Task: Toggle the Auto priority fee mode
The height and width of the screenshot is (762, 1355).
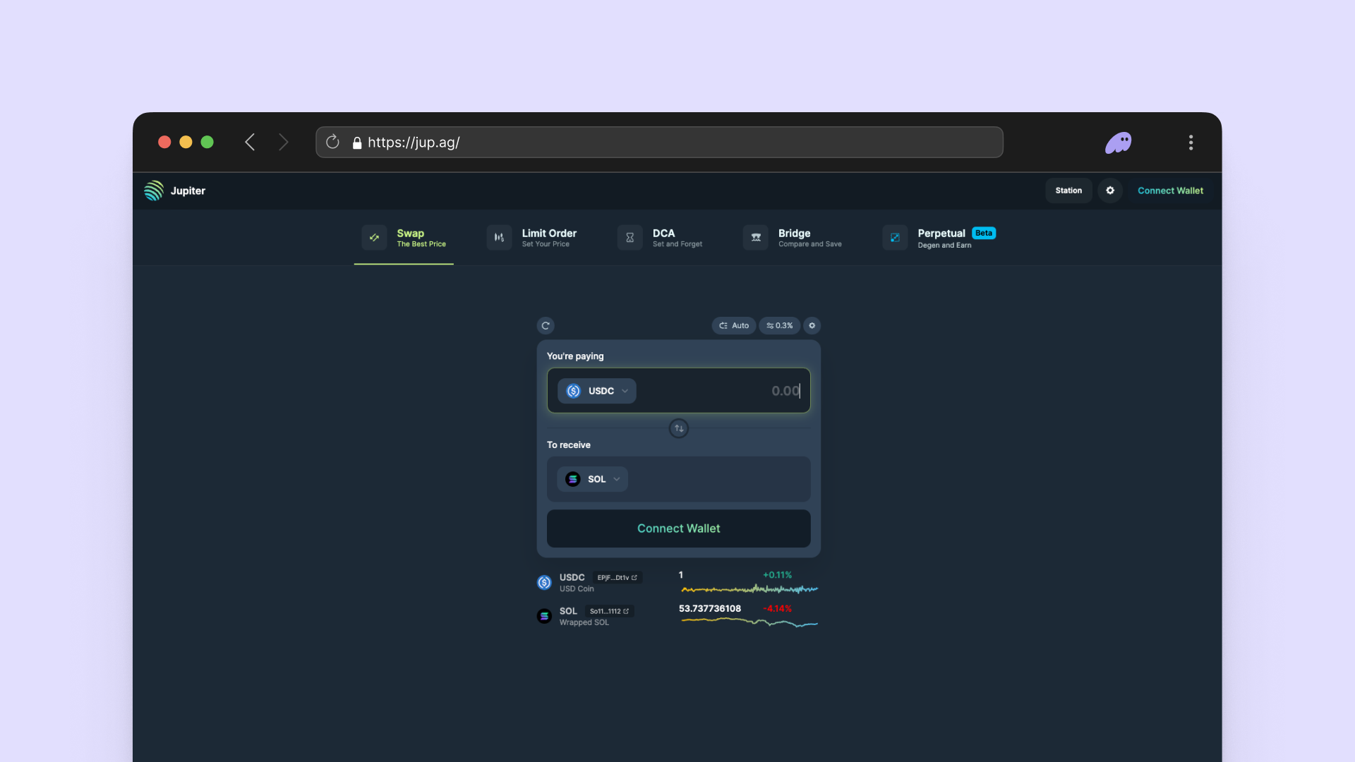Action: [733, 326]
